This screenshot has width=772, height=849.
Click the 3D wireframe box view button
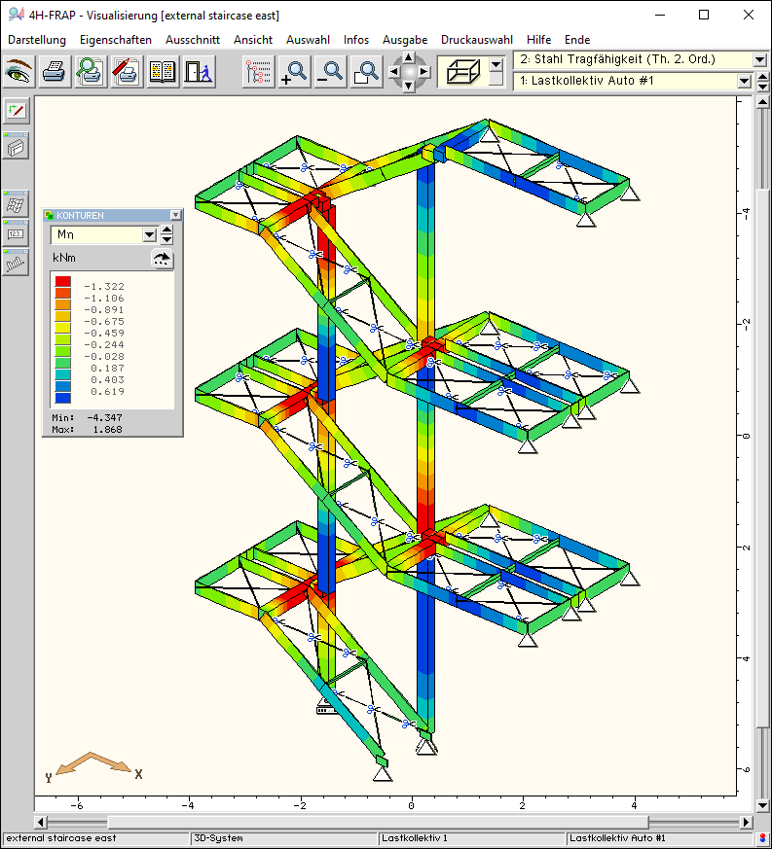tap(461, 71)
